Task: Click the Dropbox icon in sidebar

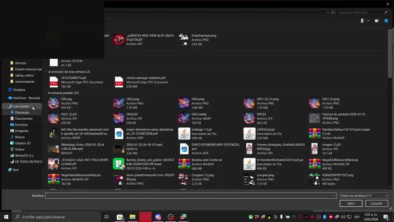Action: click(x=10, y=90)
